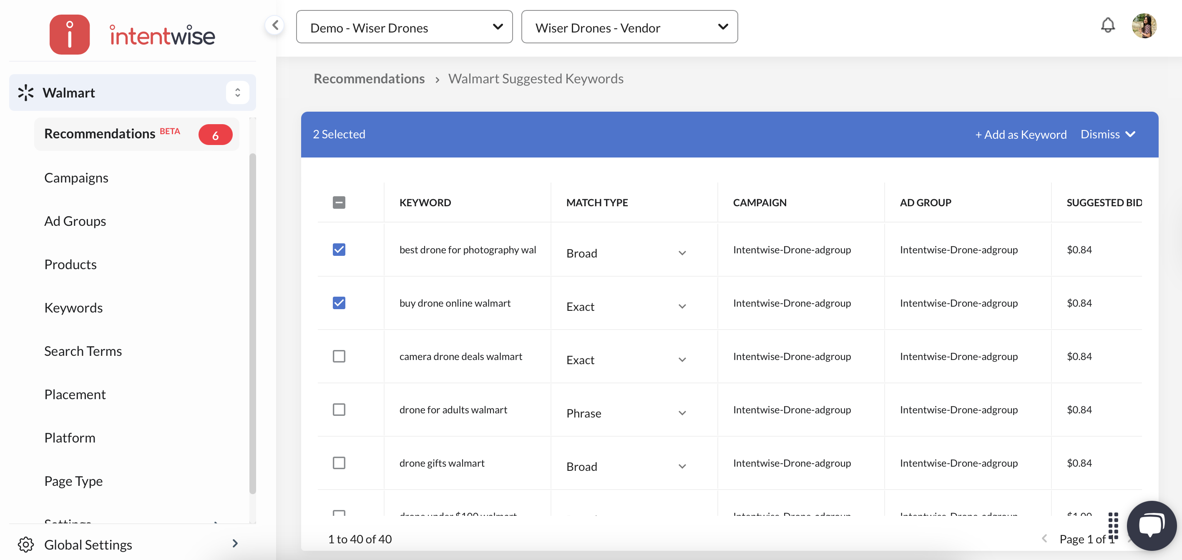Click the sidebar vertical scrollbar
The height and width of the screenshot is (560, 1182).
tap(252, 323)
